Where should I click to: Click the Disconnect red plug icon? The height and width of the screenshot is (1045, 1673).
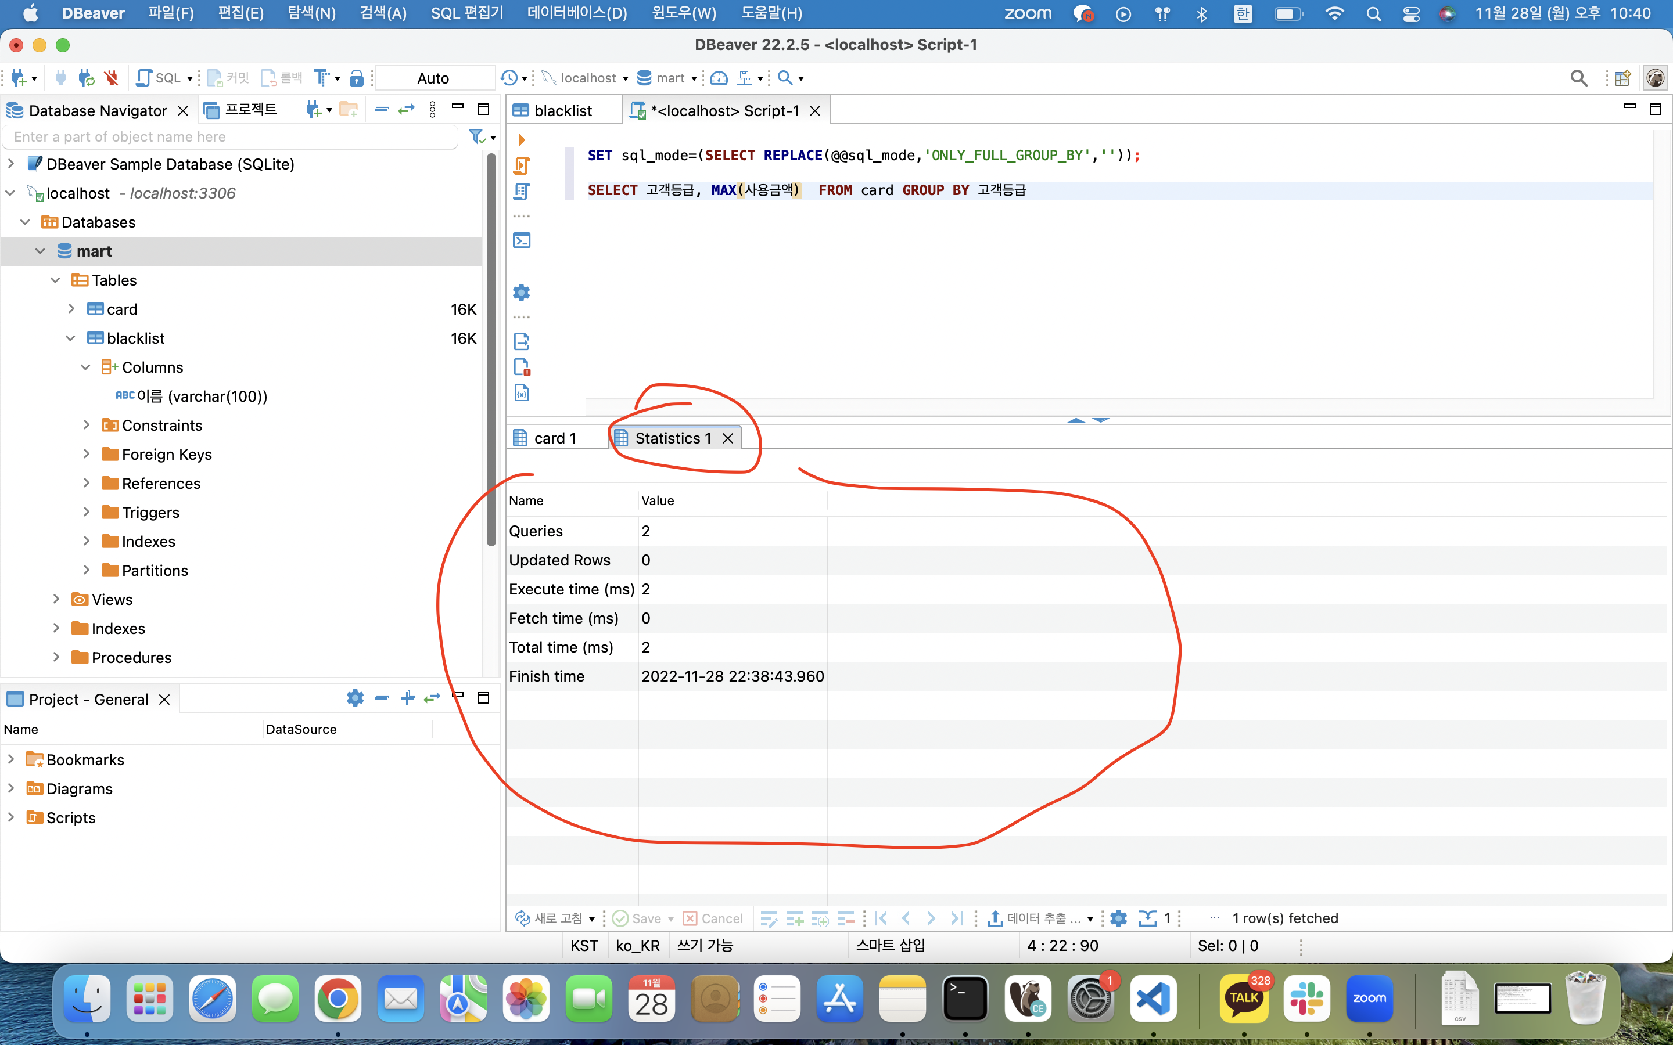pos(112,78)
